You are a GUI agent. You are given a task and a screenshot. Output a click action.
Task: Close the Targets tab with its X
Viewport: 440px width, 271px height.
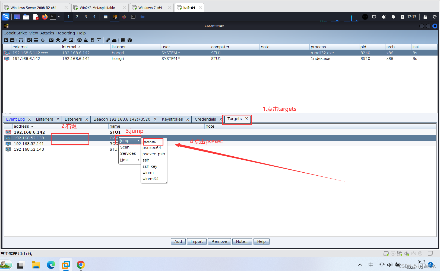[246, 119]
